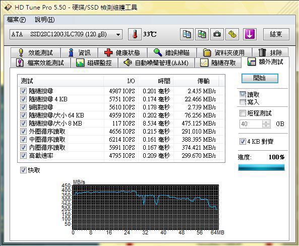
Task: Copy screenshot to clipboard icon
Action: [x=202, y=34]
